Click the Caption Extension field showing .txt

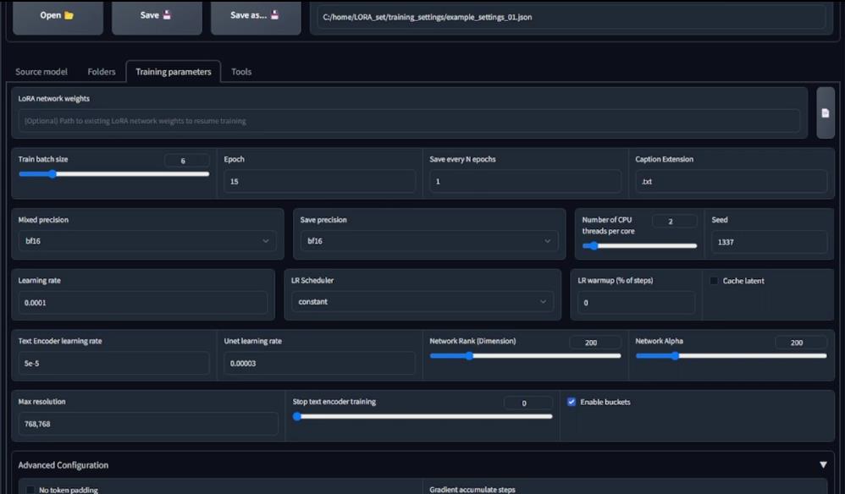(x=728, y=180)
